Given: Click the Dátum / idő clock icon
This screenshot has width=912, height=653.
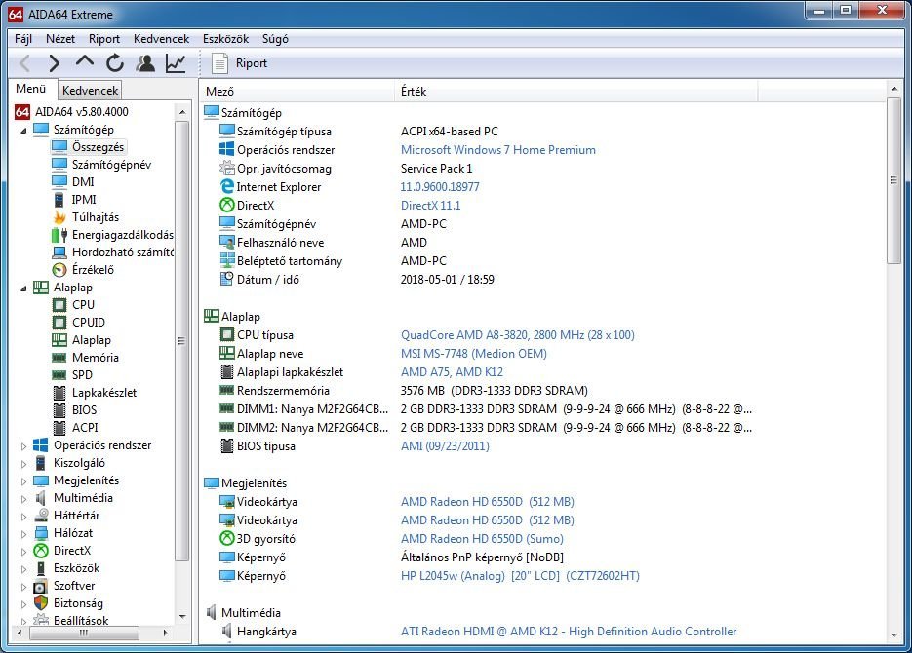Looking at the screenshot, I should coord(227,279).
